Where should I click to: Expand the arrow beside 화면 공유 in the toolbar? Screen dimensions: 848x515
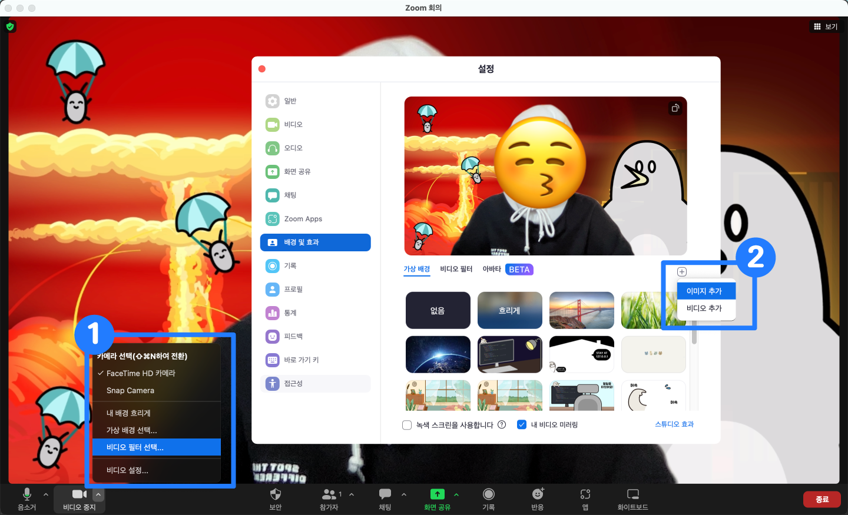pos(456,494)
